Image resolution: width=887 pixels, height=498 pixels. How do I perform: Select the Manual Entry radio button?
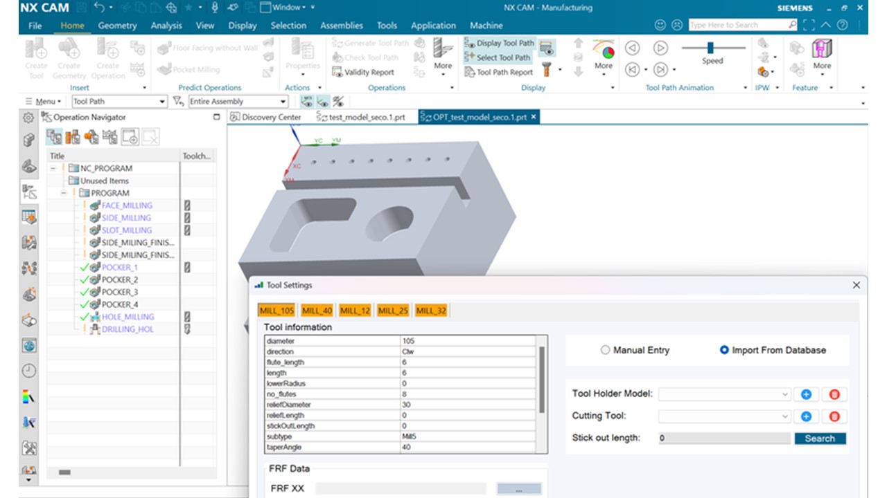605,350
